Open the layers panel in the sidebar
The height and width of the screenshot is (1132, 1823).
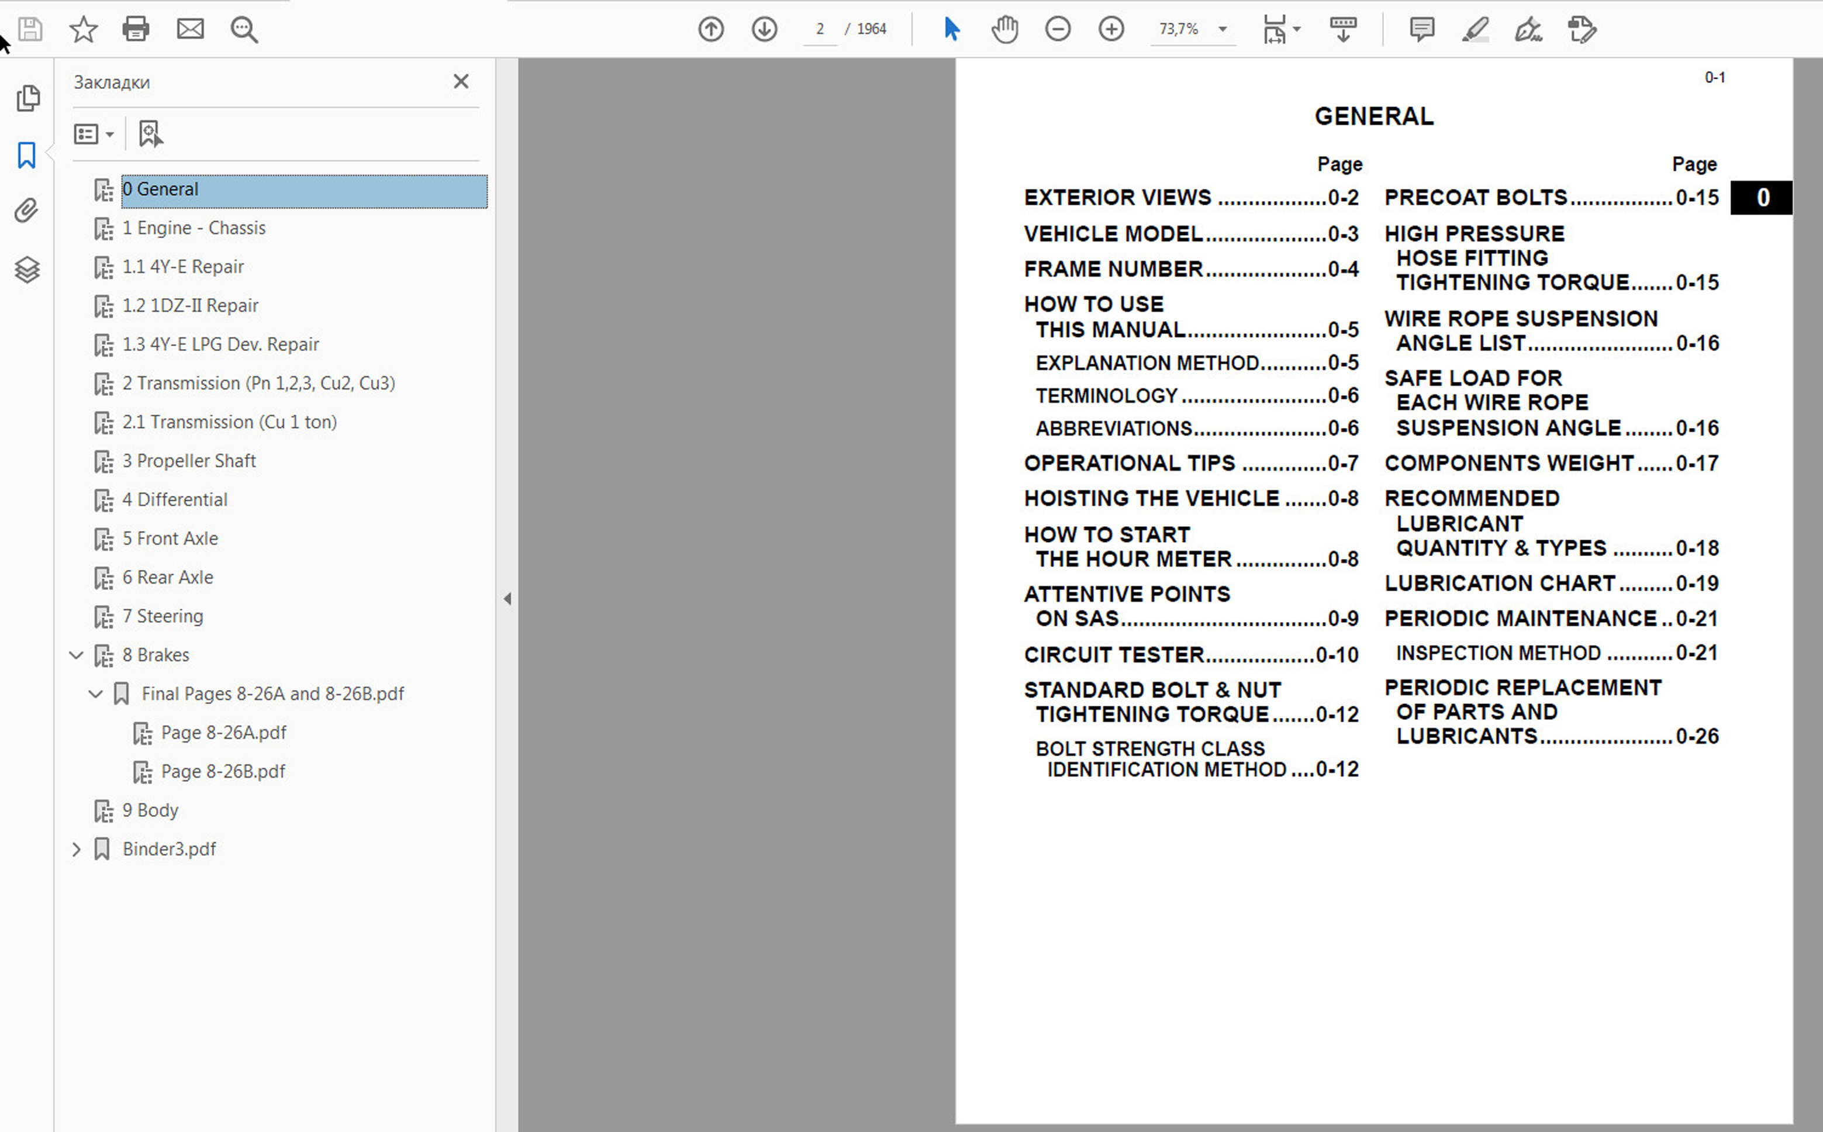(27, 270)
